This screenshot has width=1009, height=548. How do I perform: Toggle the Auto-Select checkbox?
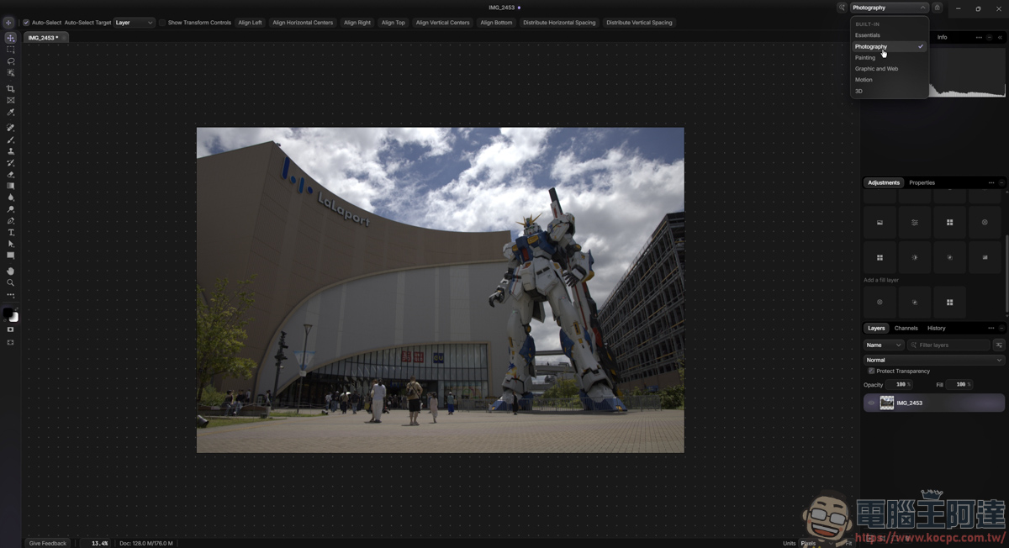click(x=26, y=23)
